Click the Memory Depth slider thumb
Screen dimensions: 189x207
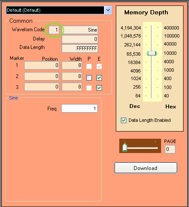pyautogui.click(x=152, y=54)
